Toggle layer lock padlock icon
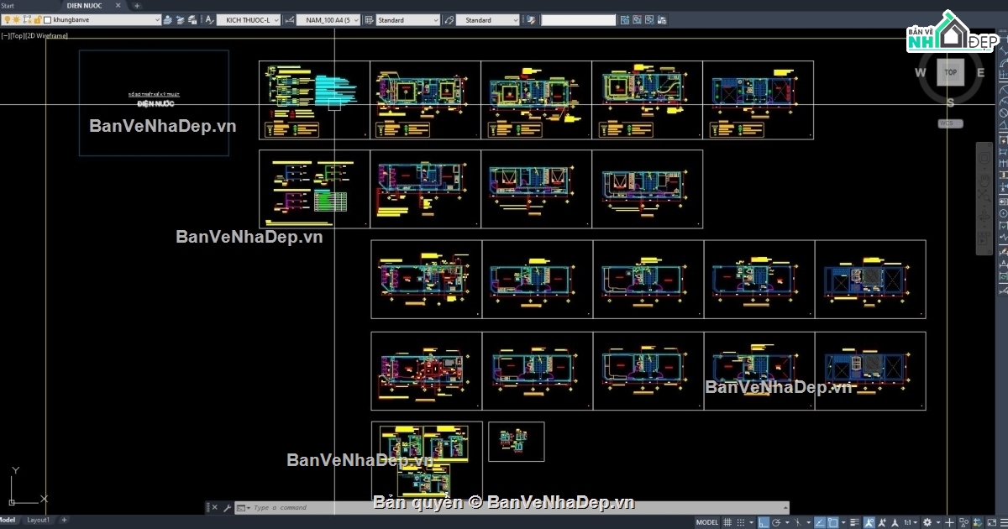 37,19
